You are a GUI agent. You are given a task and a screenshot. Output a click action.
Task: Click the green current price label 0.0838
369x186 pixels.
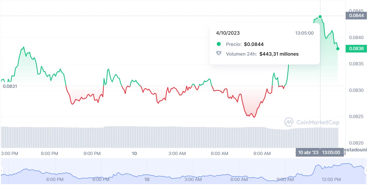pos(356,49)
